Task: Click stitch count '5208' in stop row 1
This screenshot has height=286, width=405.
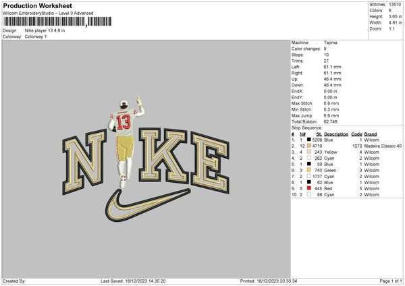Action: (317, 140)
